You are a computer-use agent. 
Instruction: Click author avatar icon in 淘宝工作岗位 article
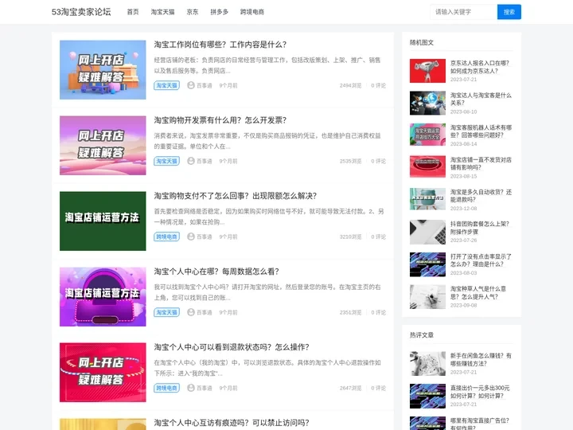pos(191,85)
